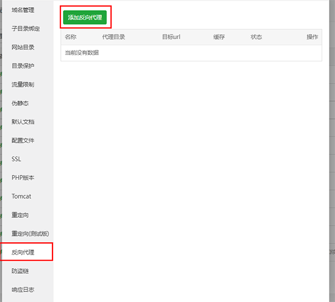The width and height of the screenshot is (335, 302).
Task: Click the 状态 column header
Action: tap(256, 37)
